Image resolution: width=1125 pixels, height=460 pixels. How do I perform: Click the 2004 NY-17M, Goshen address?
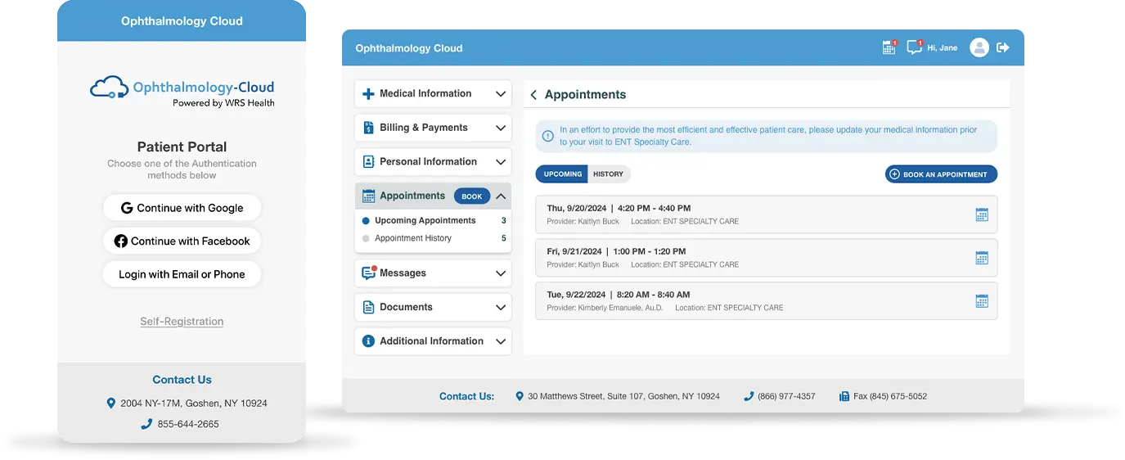(x=194, y=404)
